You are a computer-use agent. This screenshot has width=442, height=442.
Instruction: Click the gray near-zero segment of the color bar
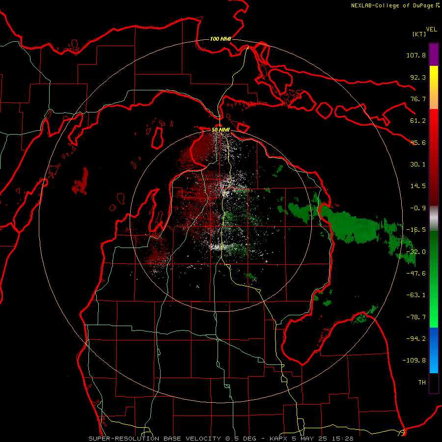pos(434,219)
